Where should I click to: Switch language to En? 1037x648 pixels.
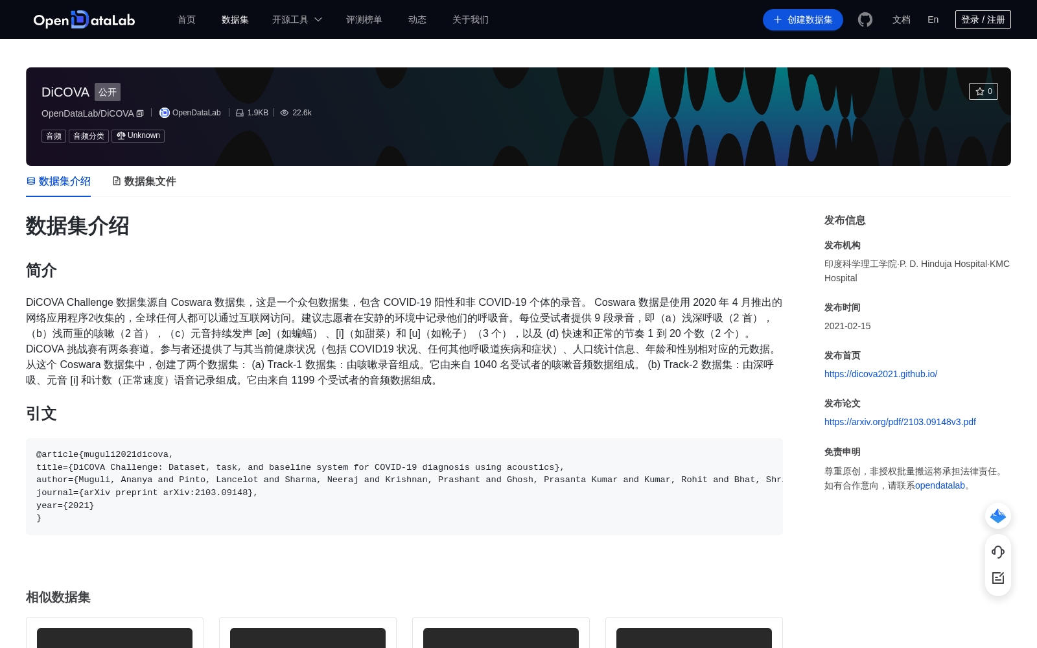[933, 19]
